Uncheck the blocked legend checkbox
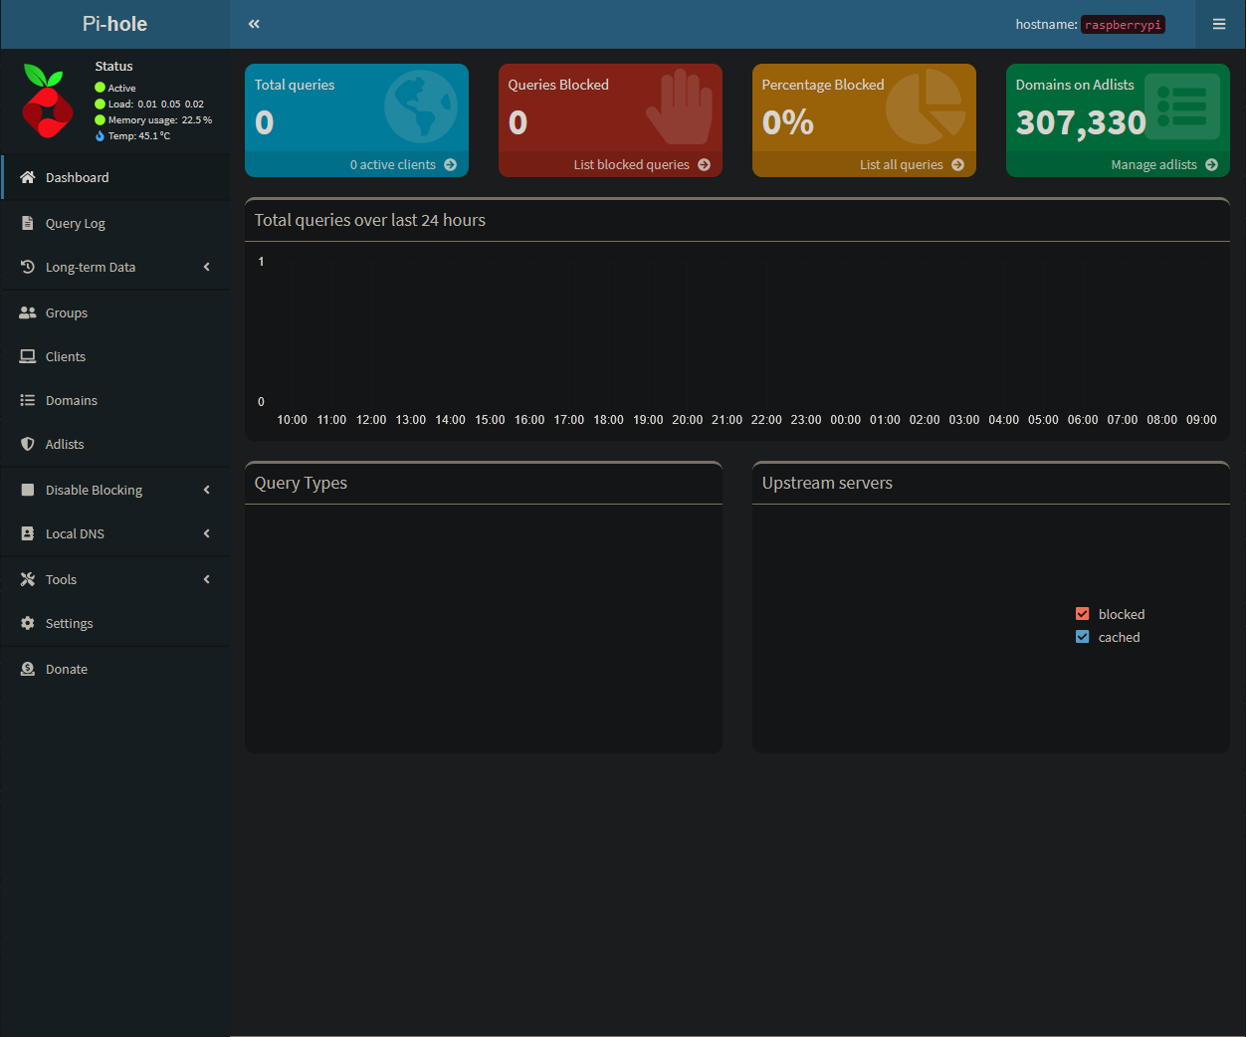Viewport: 1246px width, 1037px height. coord(1082,614)
